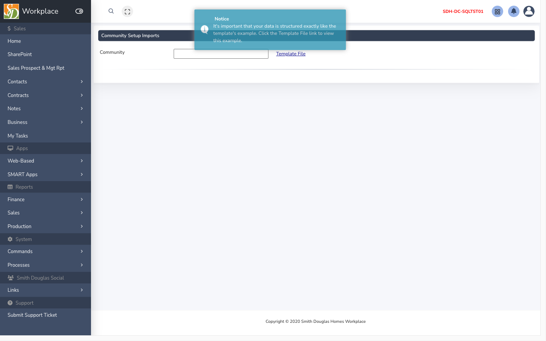This screenshot has height=341, width=546.
Task: Open the user profile avatar
Action: [529, 11]
